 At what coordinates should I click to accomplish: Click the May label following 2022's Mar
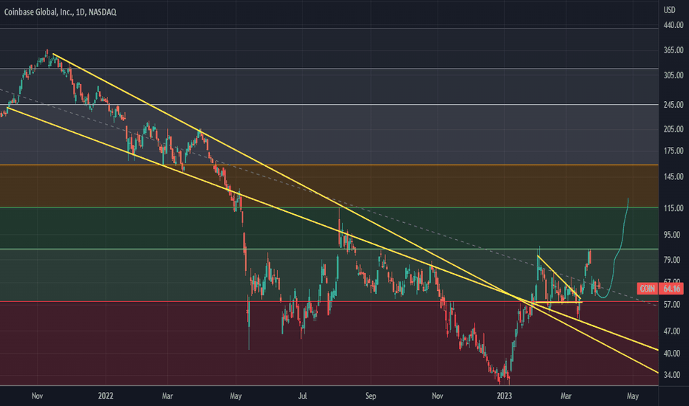[236, 396]
